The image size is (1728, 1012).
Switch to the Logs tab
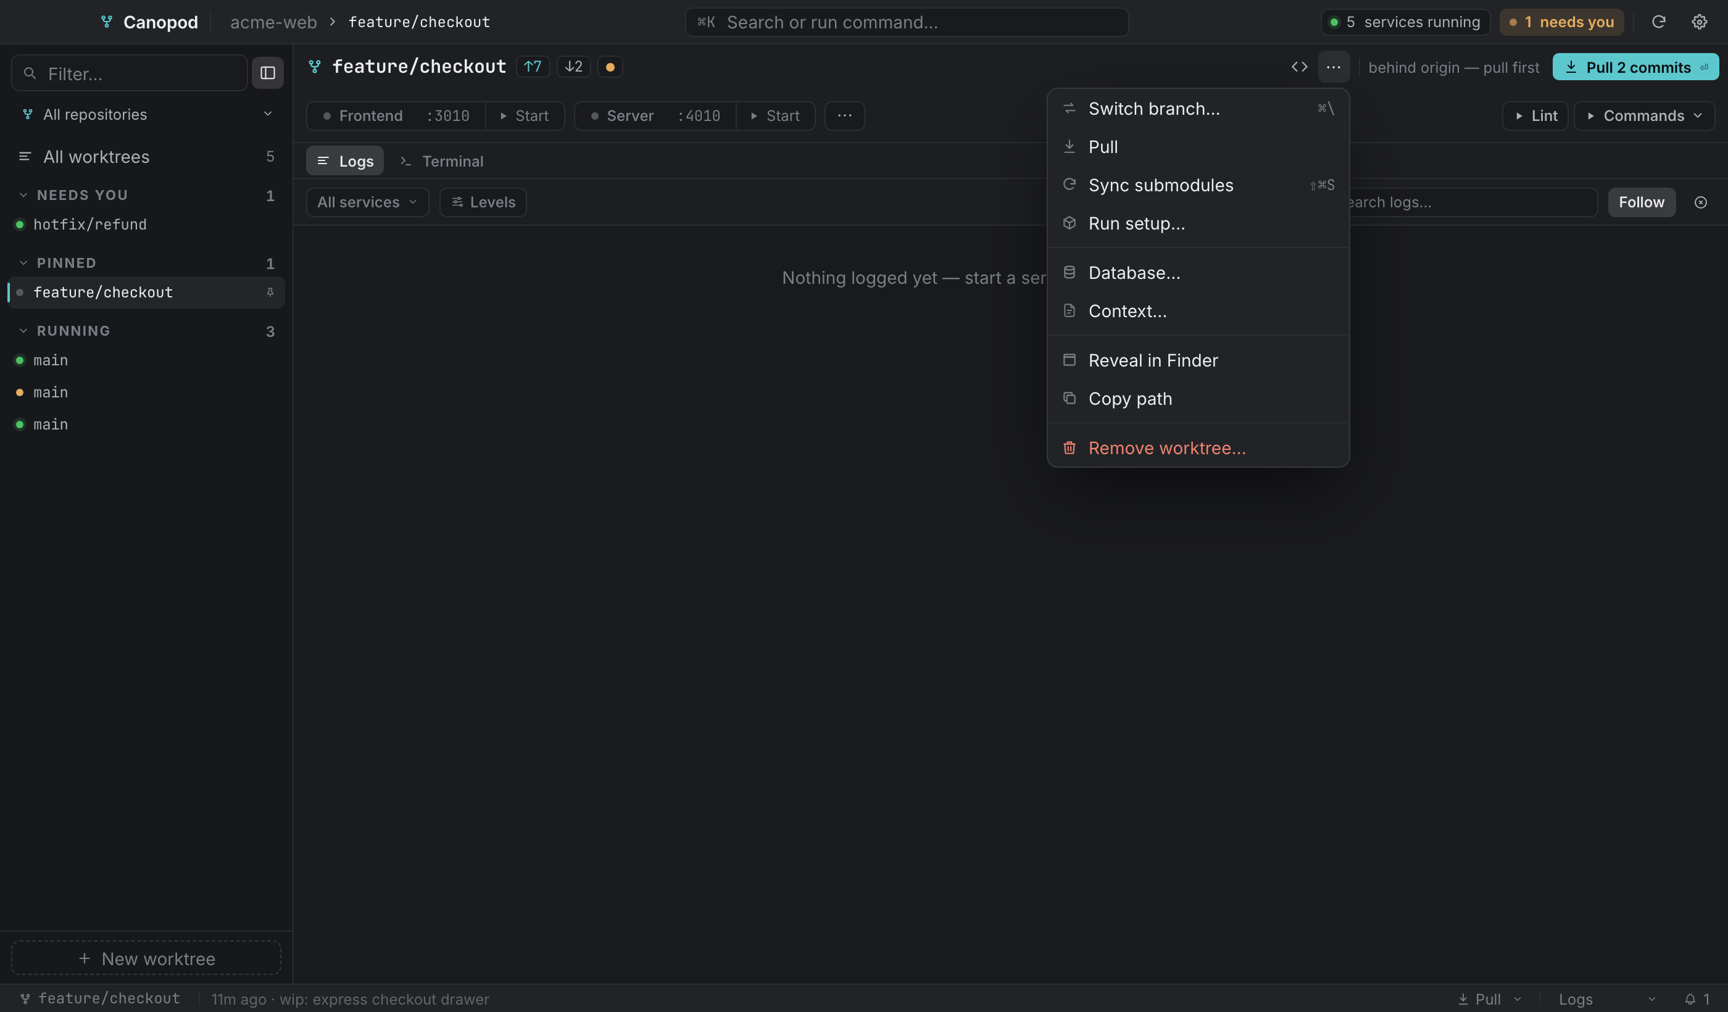click(345, 161)
